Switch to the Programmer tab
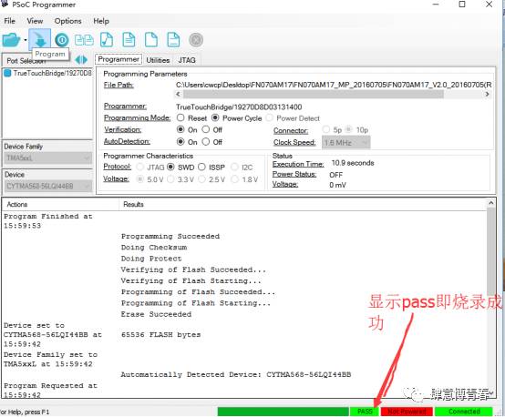 (x=119, y=59)
